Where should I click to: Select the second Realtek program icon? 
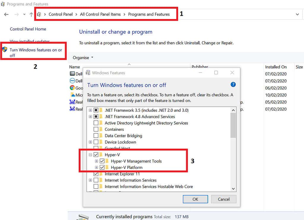[x=72, y=109]
